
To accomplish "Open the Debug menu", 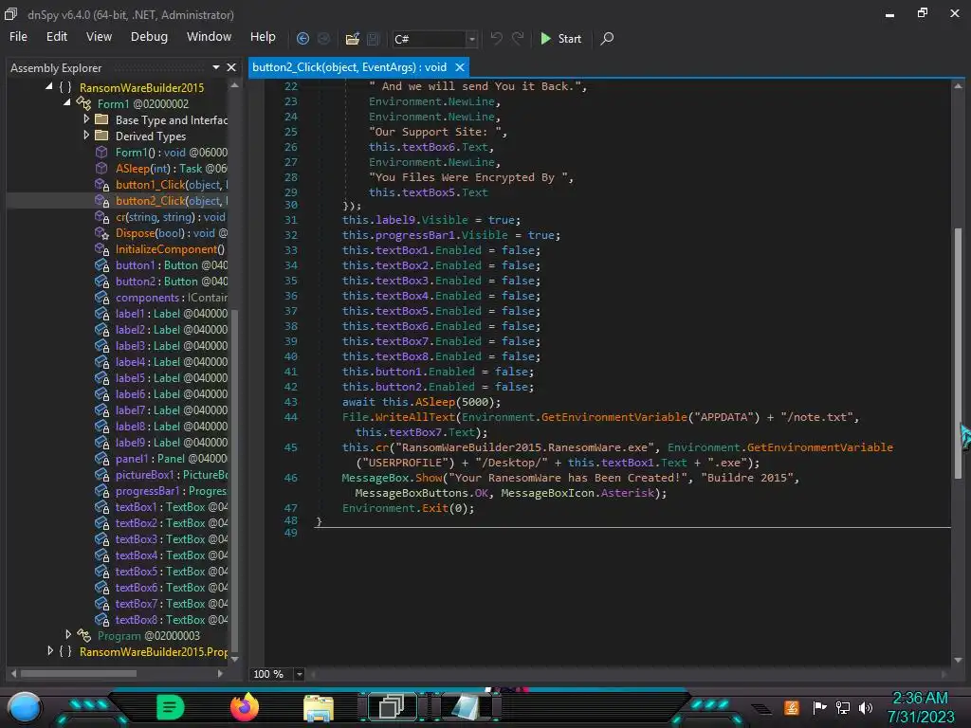I will tap(149, 37).
